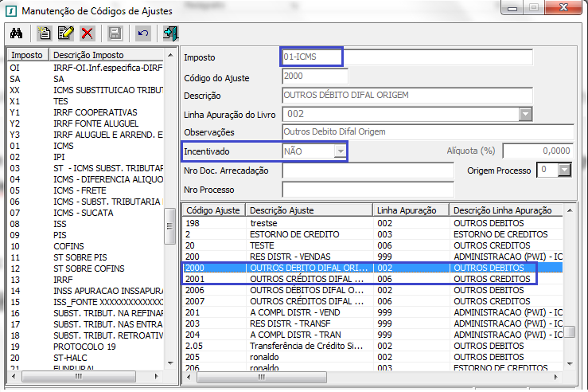Click the new record toolbar icon
Image resolution: width=588 pixels, height=392 pixels.
click(x=45, y=33)
